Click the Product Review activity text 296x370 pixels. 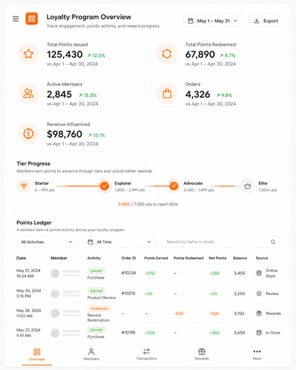[102, 297]
